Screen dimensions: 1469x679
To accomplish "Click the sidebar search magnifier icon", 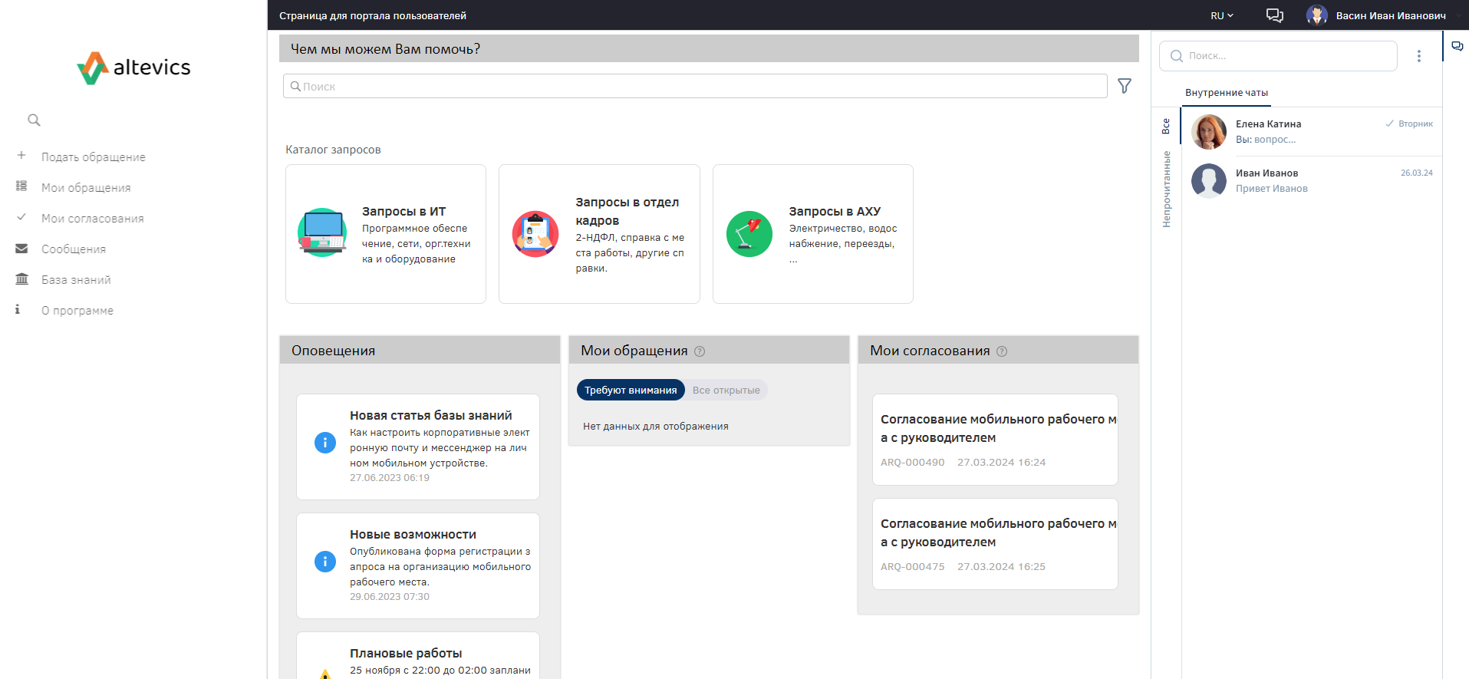I will [34, 120].
